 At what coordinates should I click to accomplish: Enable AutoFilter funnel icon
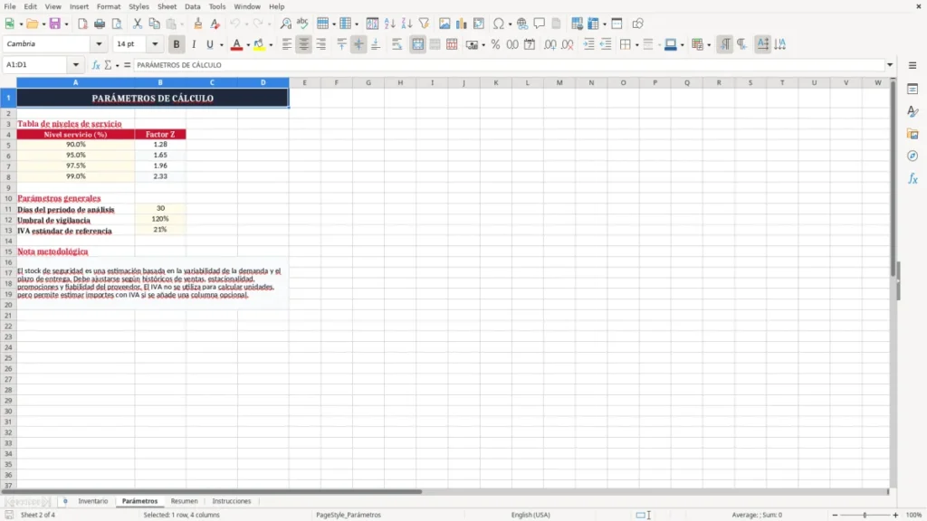pyautogui.click(x=424, y=24)
